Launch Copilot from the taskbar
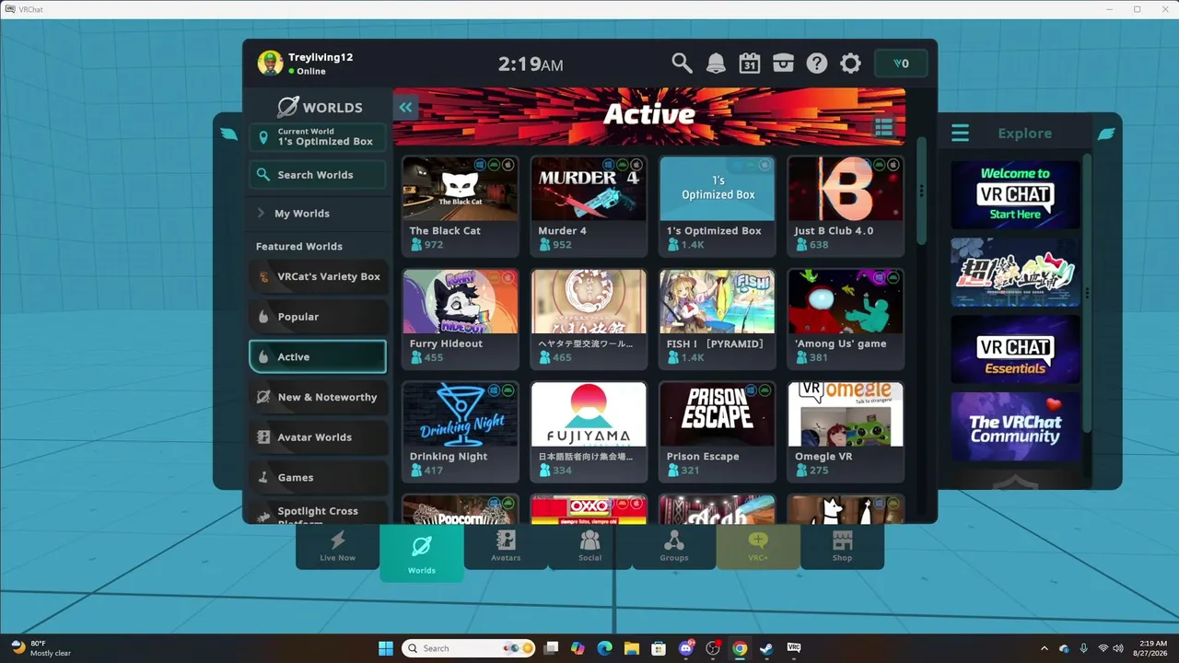This screenshot has width=1179, height=663. (x=578, y=648)
